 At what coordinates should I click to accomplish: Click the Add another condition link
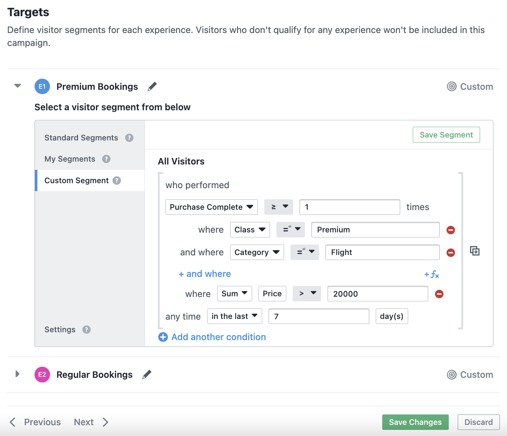click(x=219, y=337)
